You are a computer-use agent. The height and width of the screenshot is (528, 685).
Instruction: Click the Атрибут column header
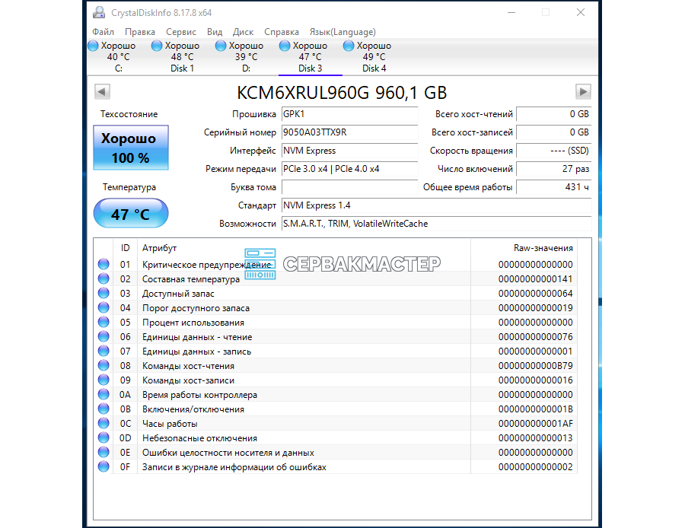[304, 248]
